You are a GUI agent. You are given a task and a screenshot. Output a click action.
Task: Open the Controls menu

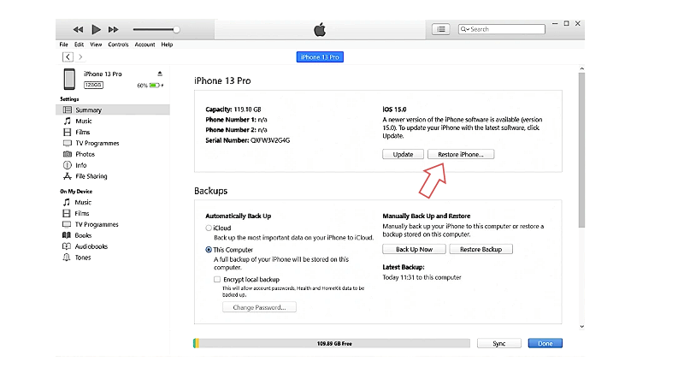118,44
